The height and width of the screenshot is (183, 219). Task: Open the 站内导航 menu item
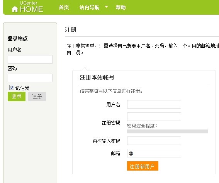coord(89,7)
